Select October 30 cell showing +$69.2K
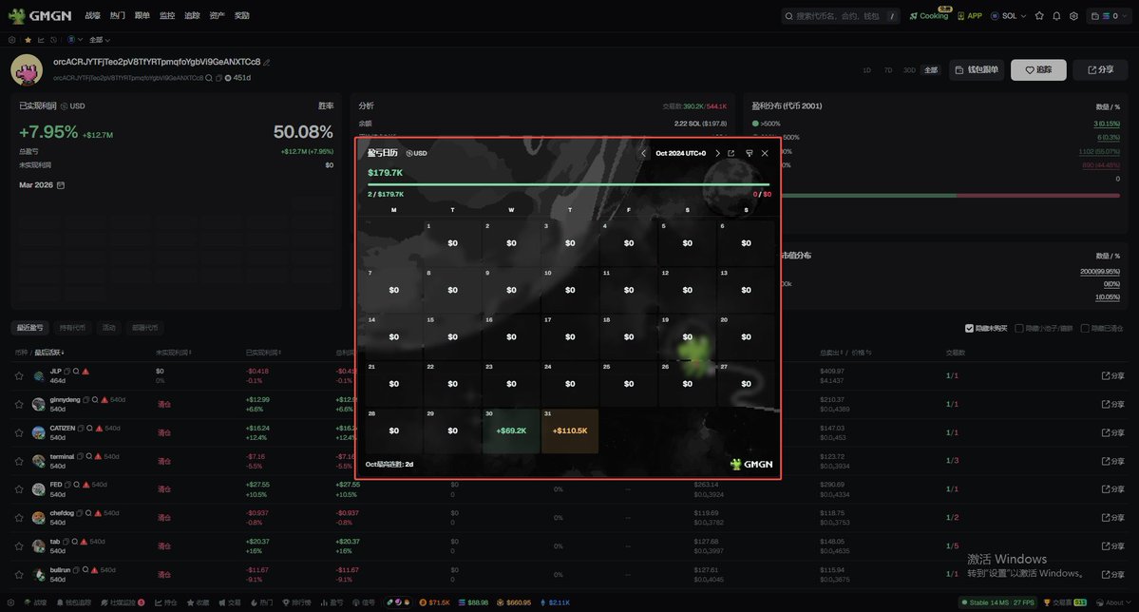Image resolution: width=1139 pixels, height=612 pixels. click(511, 431)
